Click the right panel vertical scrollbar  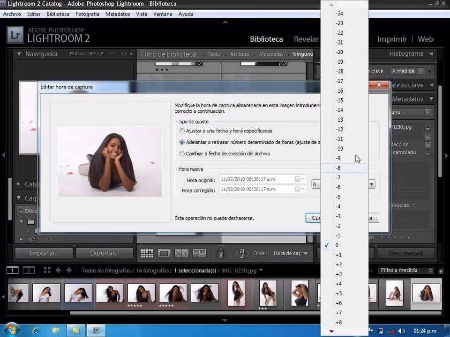pos(441,132)
